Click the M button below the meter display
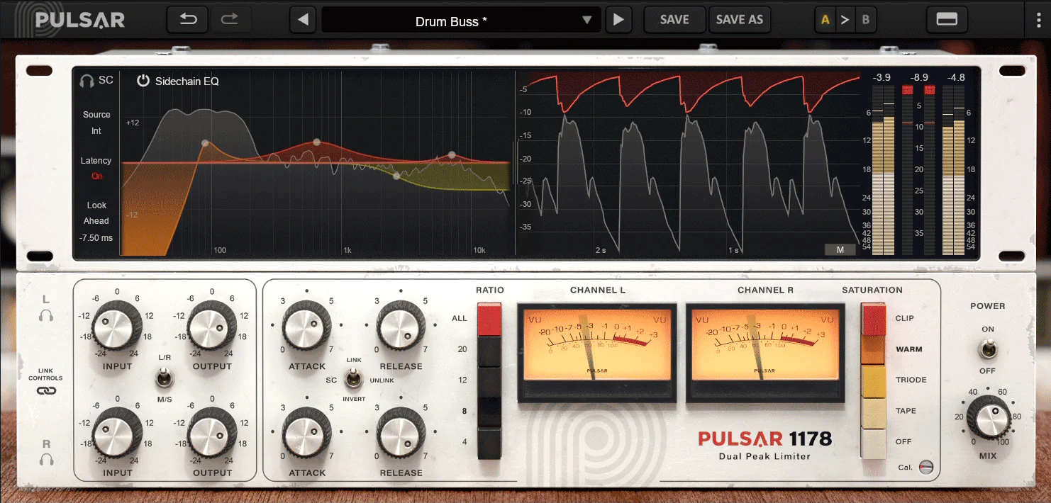This screenshot has width=1051, height=503. 841,249
